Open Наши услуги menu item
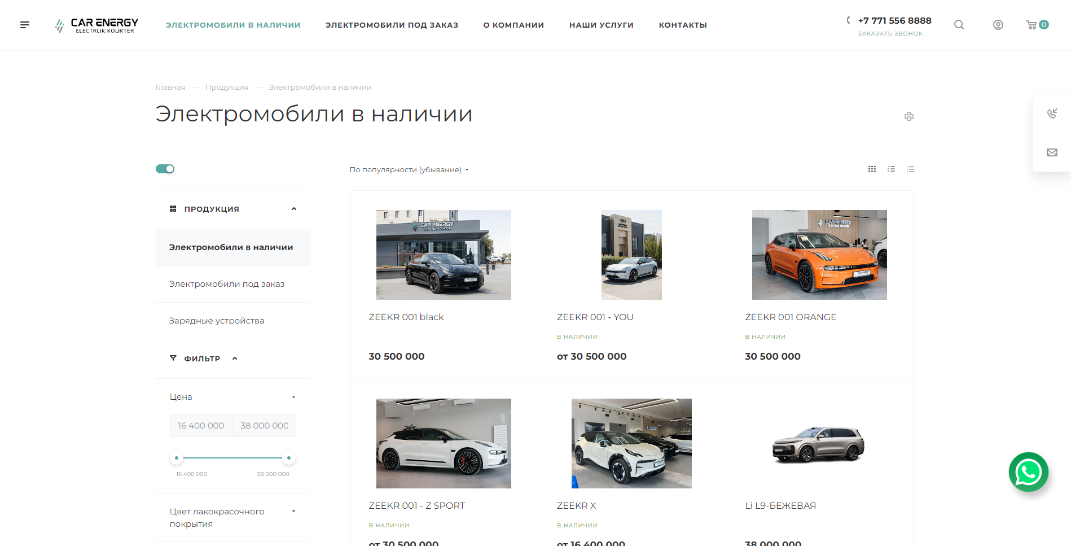Viewport: 1071px width, 546px height. click(602, 25)
